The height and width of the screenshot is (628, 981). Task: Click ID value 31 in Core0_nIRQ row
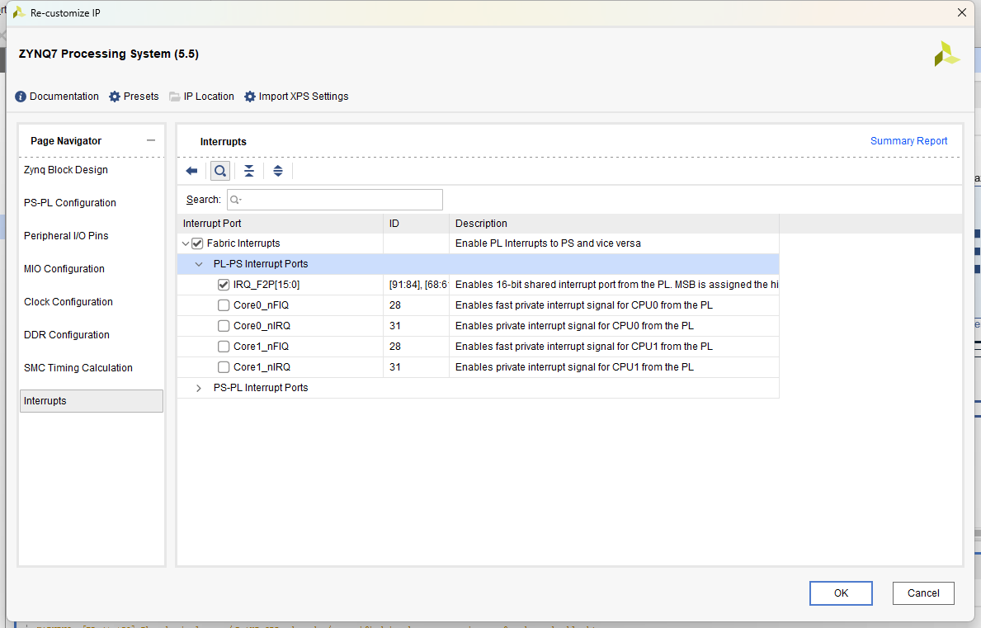[394, 326]
